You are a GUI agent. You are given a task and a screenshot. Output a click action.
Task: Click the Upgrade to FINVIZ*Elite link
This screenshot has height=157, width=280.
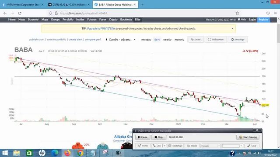(x=101, y=28)
